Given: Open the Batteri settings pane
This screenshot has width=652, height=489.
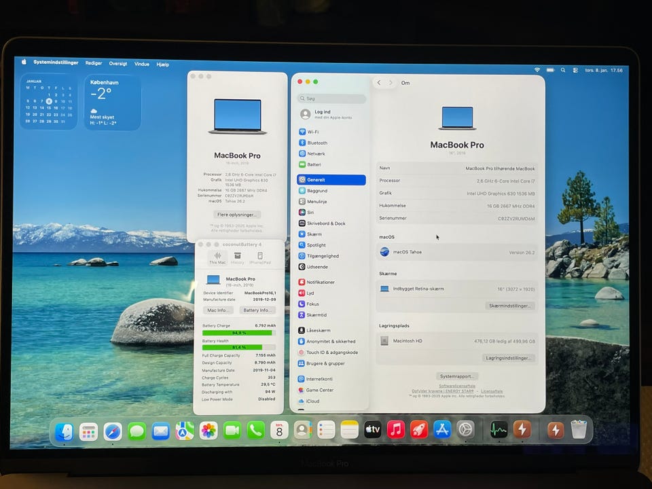Looking at the screenshot, I should tap(314, 164).
